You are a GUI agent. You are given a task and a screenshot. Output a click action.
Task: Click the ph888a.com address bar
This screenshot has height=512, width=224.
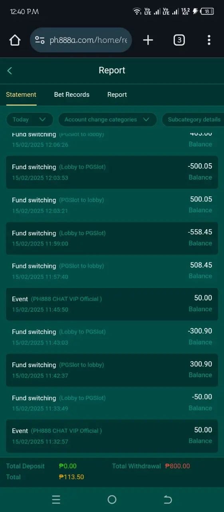pyautogui.click(x=81, y=40)
